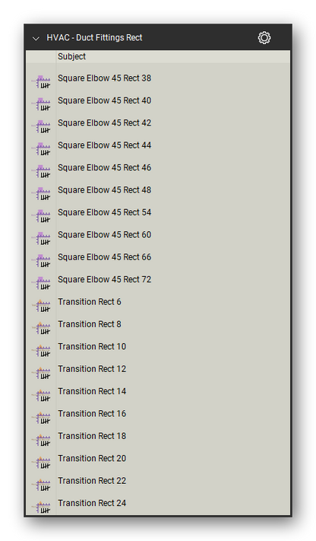Image resolution: width=316 pixels, height=541 pixels.
Task: Select the tool icon beside Square Elbow 45 Rect 42
Action: click(x=41, y=126)
